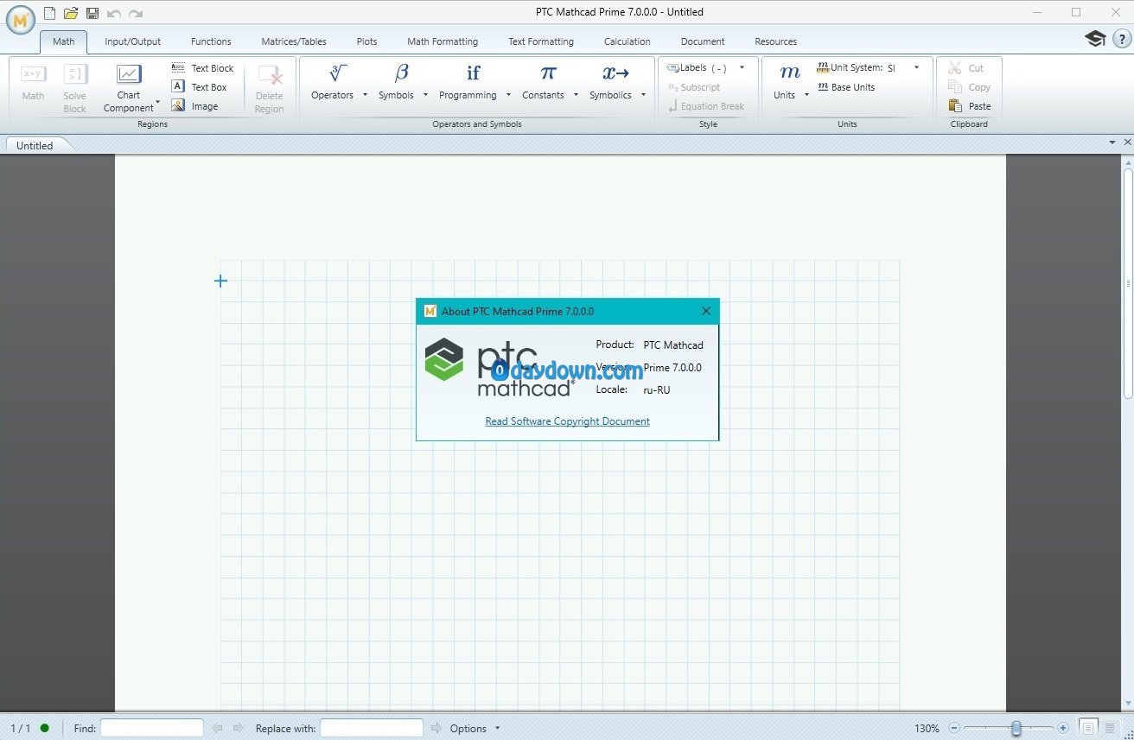Expand the Constants dropdown arrow
Screen dimensions: 1134x740
click(x=576, y=95)
